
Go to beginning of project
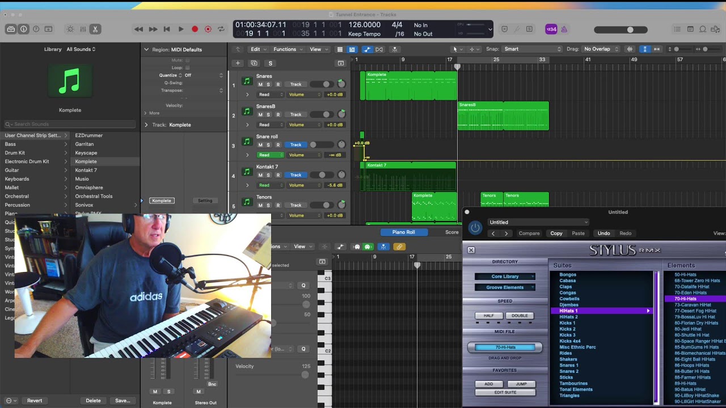click(x=167, y=29)
